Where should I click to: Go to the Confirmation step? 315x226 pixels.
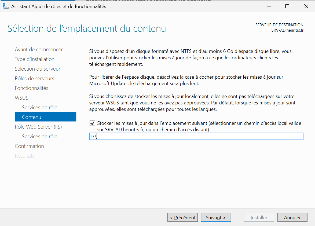29,146
